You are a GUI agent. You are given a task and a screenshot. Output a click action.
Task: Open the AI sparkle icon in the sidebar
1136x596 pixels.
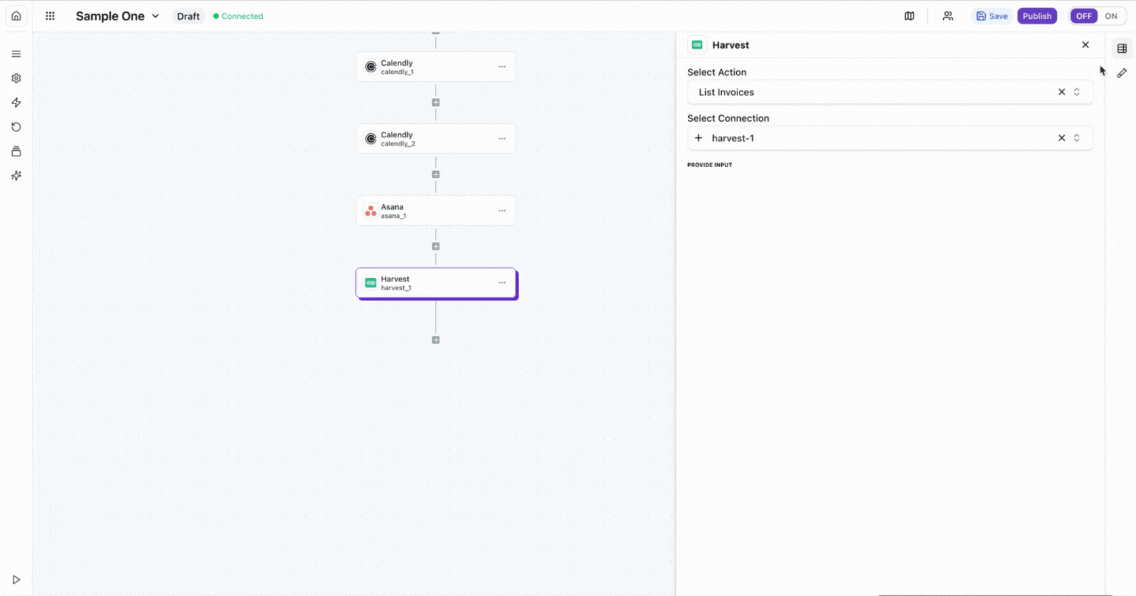[16, 176]
